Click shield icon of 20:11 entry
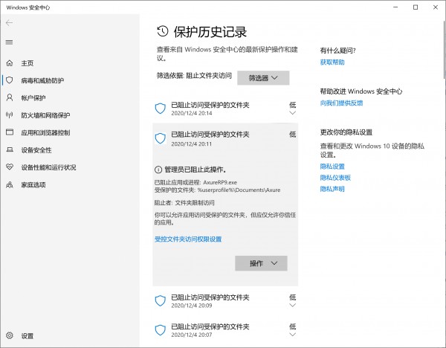 coord(161,138)
